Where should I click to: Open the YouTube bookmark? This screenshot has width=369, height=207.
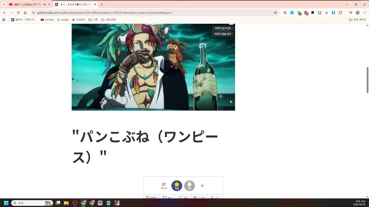pos(47,20)
